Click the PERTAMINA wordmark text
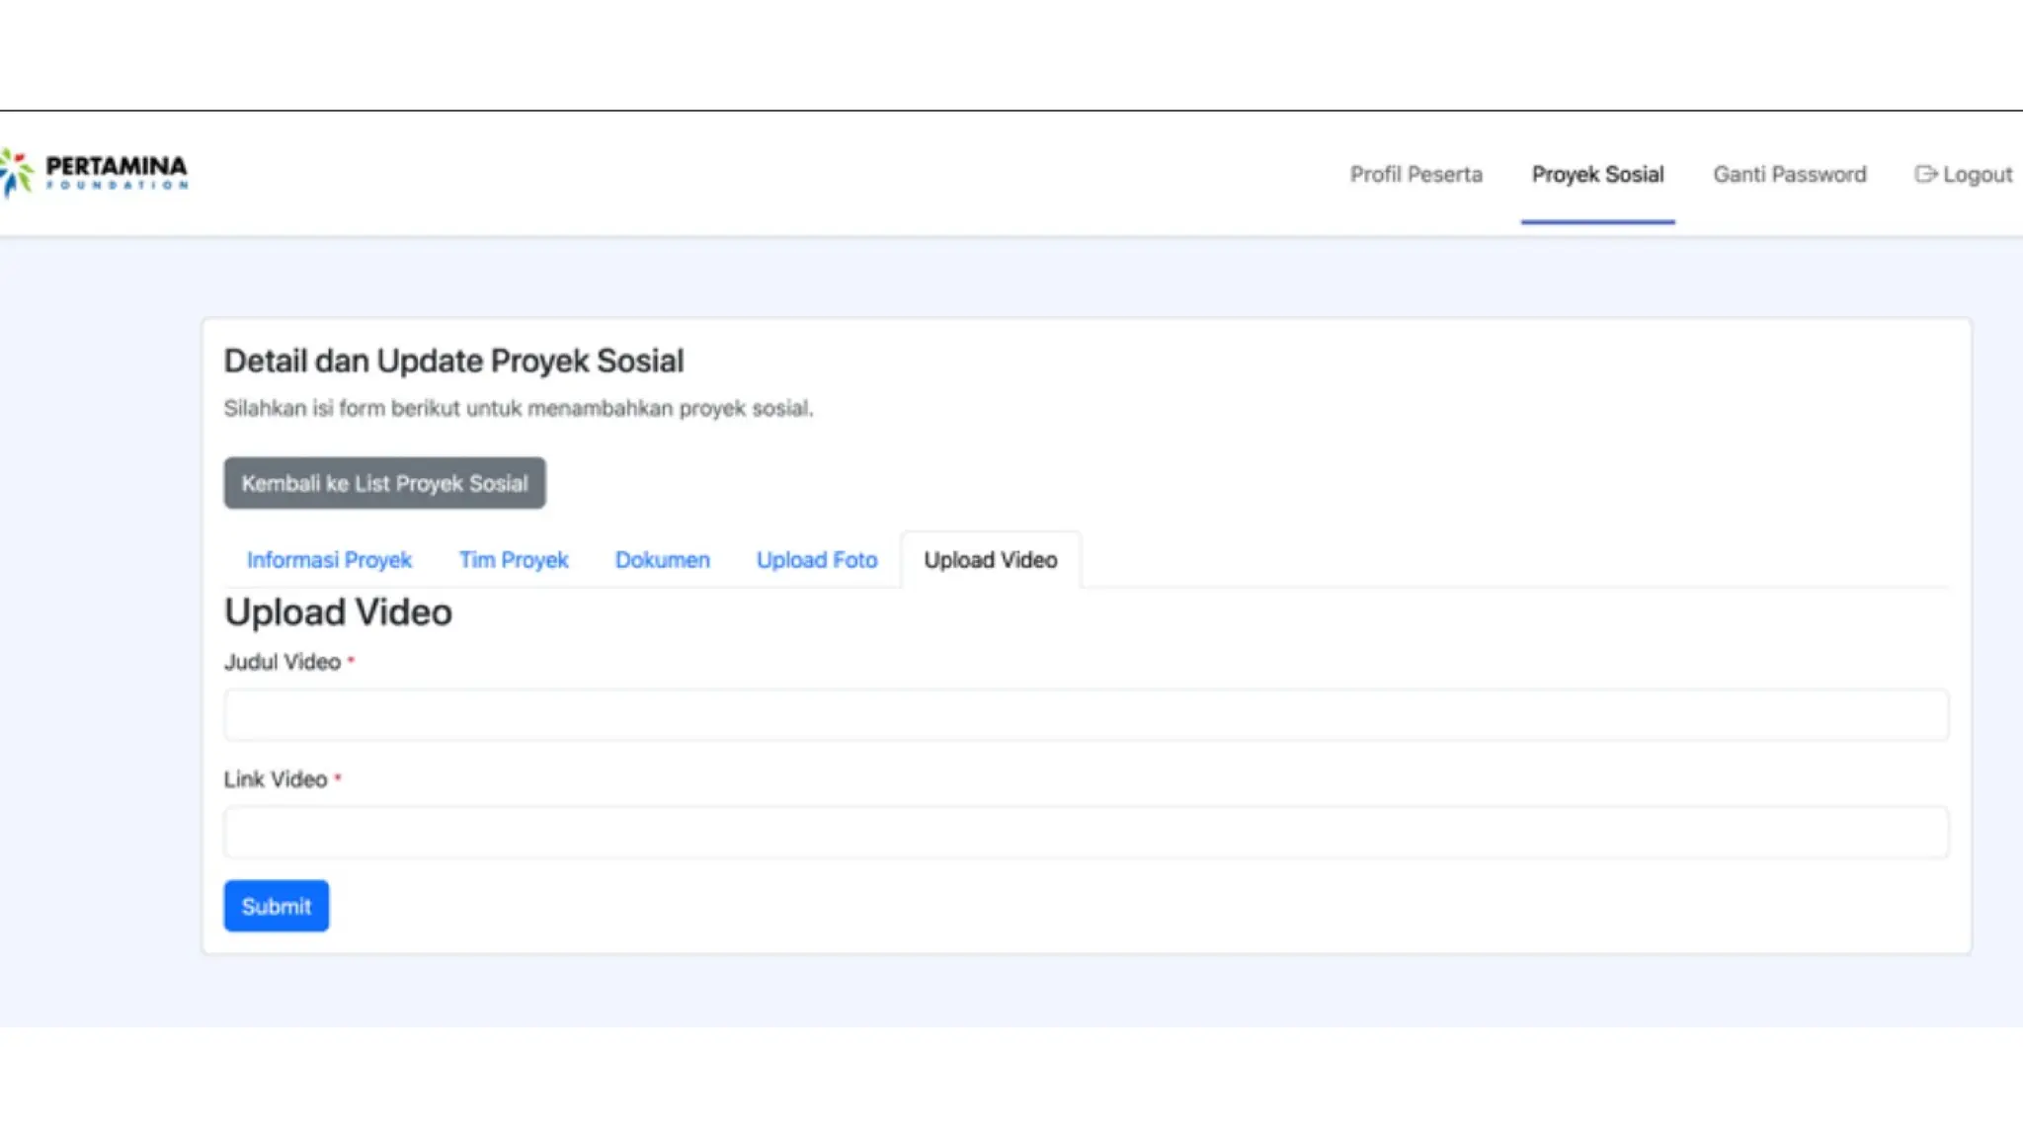This screenshot has width=2023, height=1138. [117, 165]
